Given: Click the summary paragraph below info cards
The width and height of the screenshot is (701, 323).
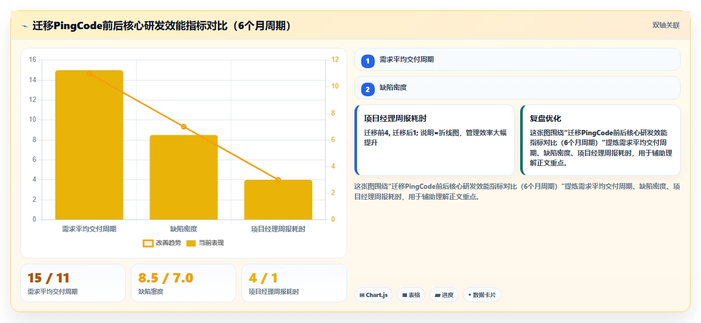Looking at the screenshot, I should tap(517, 191).
